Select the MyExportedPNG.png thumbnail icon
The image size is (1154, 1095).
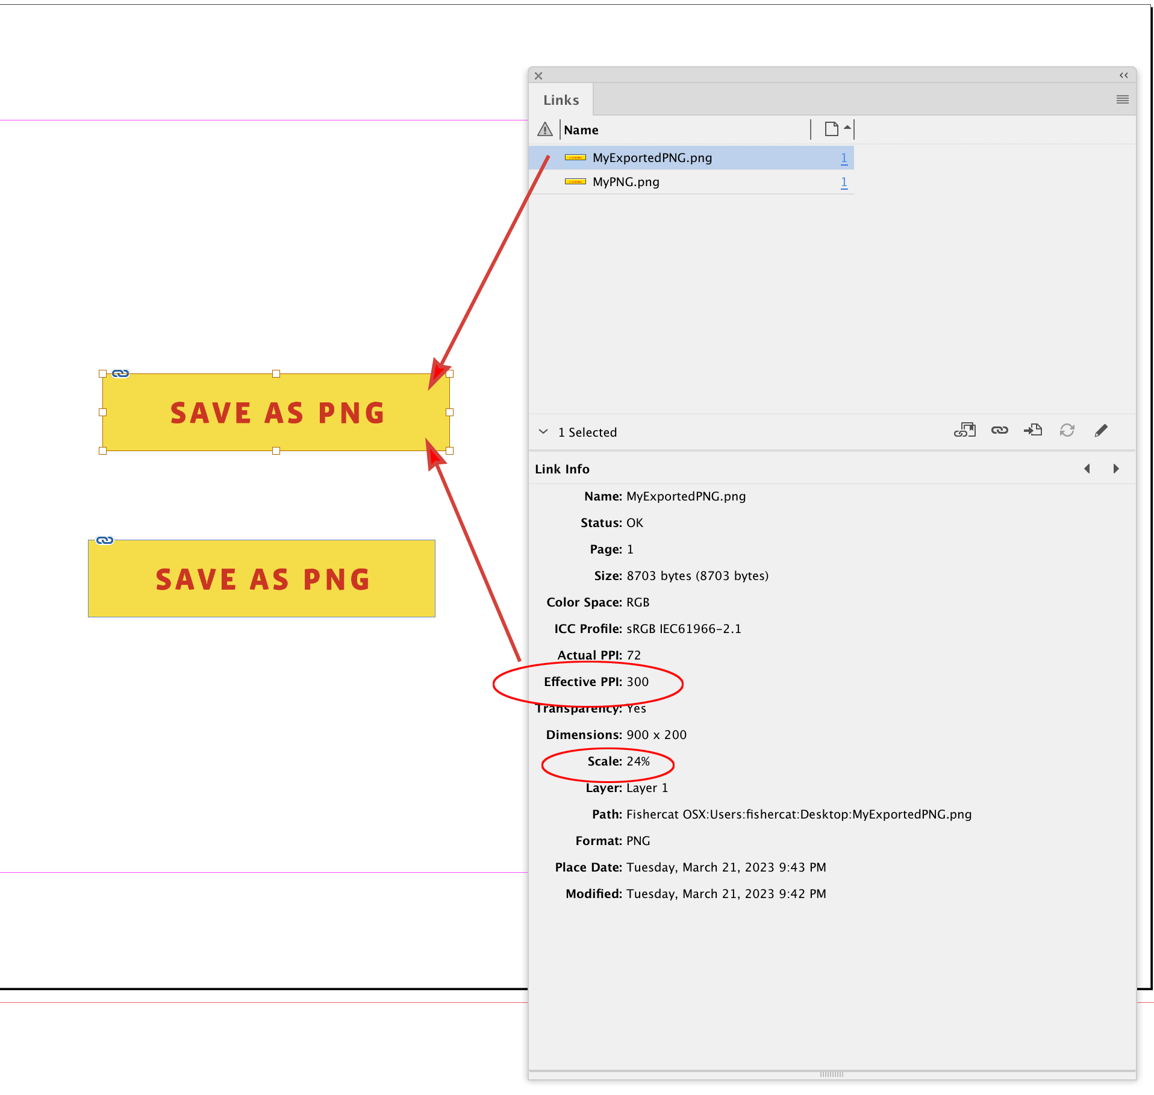(576, 157)
